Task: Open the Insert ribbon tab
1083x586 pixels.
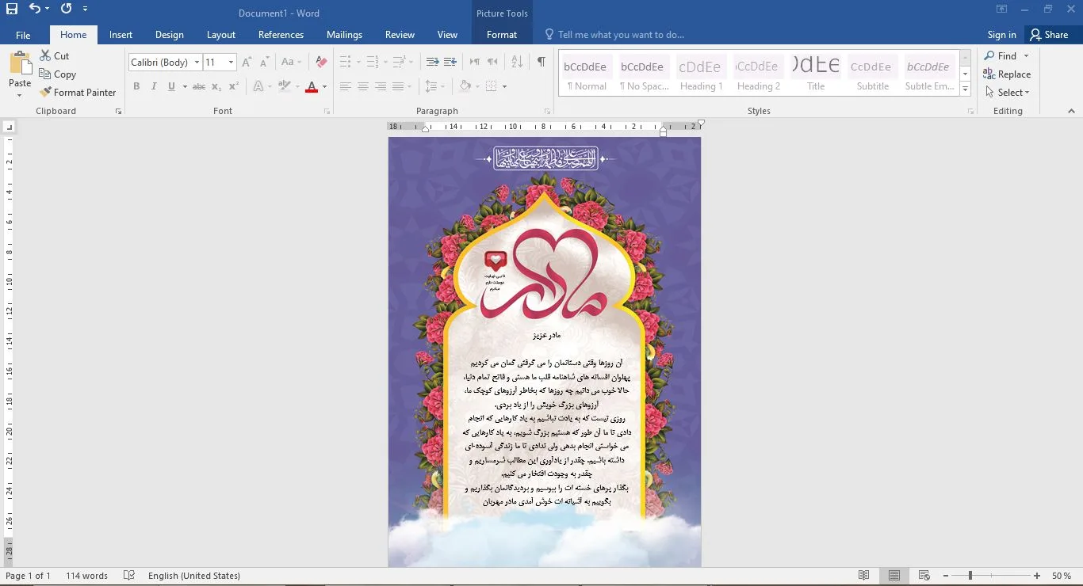Action: (121, 35)
